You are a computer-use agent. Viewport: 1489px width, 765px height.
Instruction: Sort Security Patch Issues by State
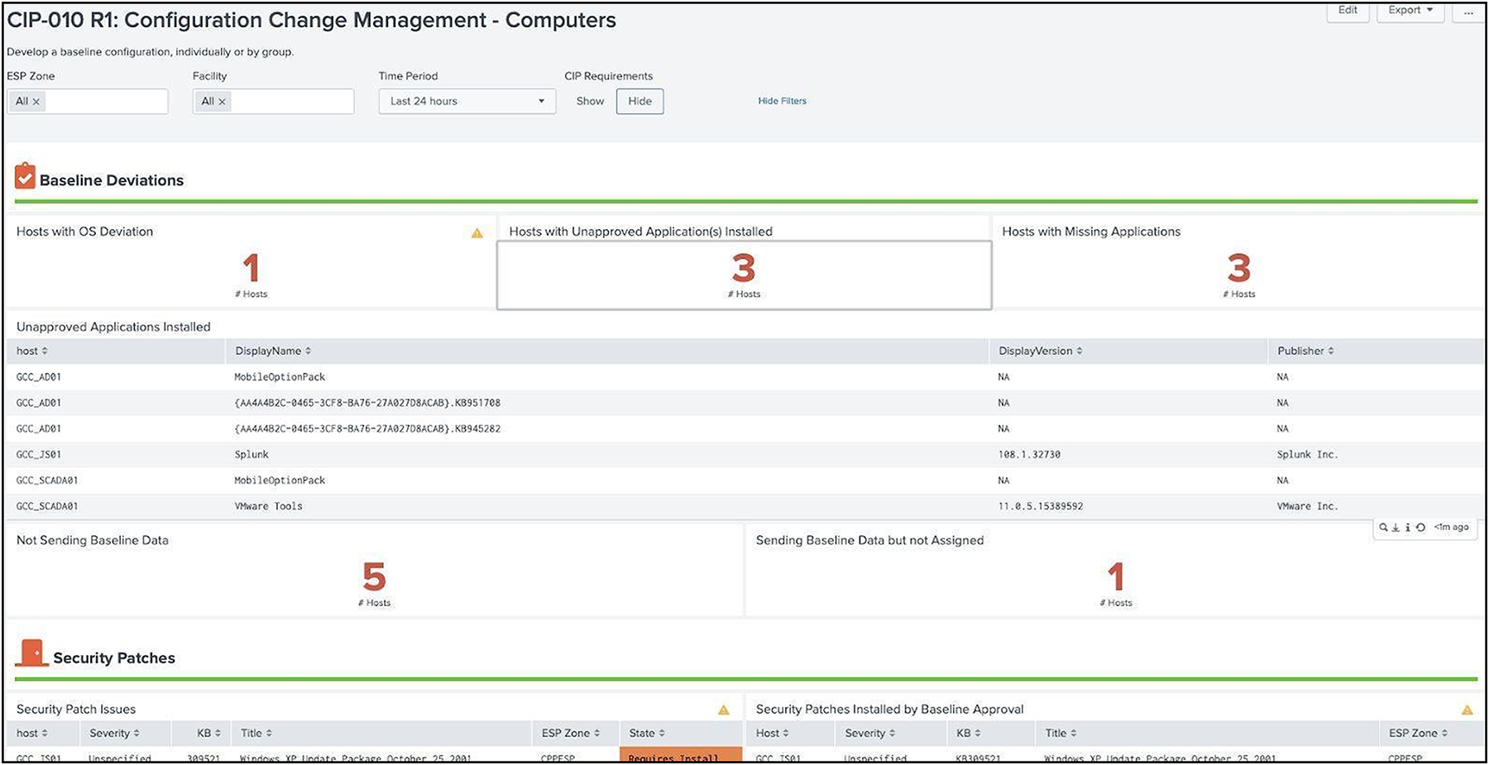(x=647, y=733)
